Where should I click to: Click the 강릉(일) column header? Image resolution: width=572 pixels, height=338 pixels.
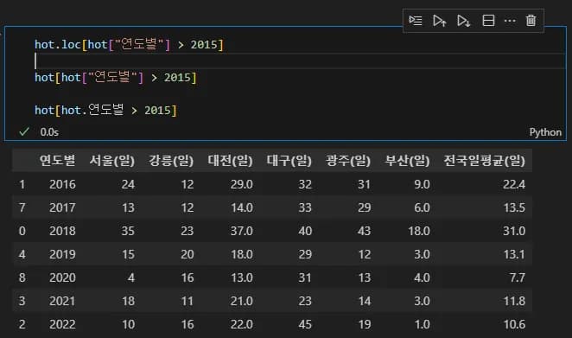(171, 160)
